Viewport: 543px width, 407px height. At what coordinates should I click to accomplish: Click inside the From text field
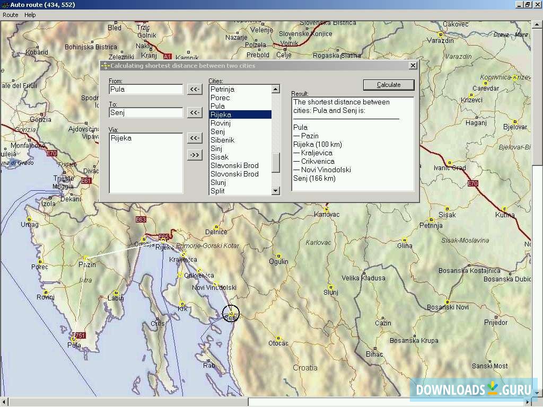[145, 89]
